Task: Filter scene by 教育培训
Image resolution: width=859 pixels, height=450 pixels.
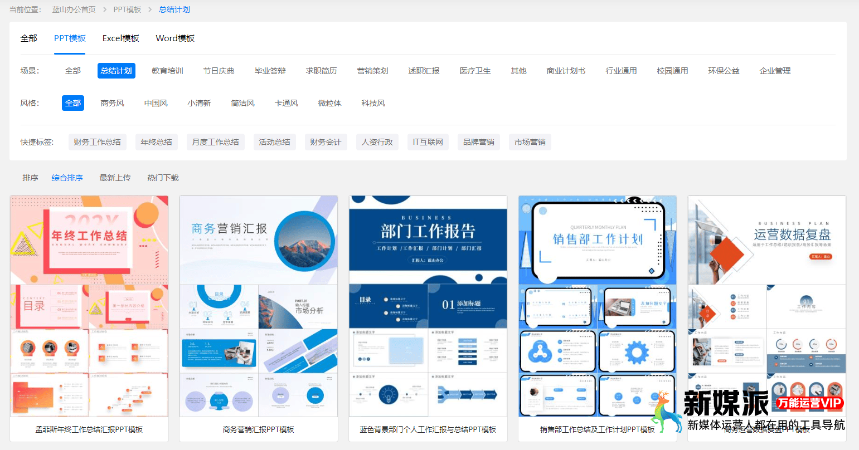Action: tap(167, 71)
